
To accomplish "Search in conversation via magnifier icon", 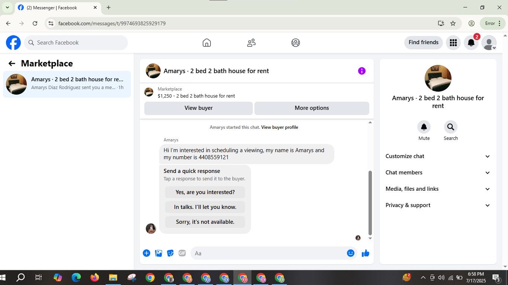I will pyautogui.click(x=451, y=127).
